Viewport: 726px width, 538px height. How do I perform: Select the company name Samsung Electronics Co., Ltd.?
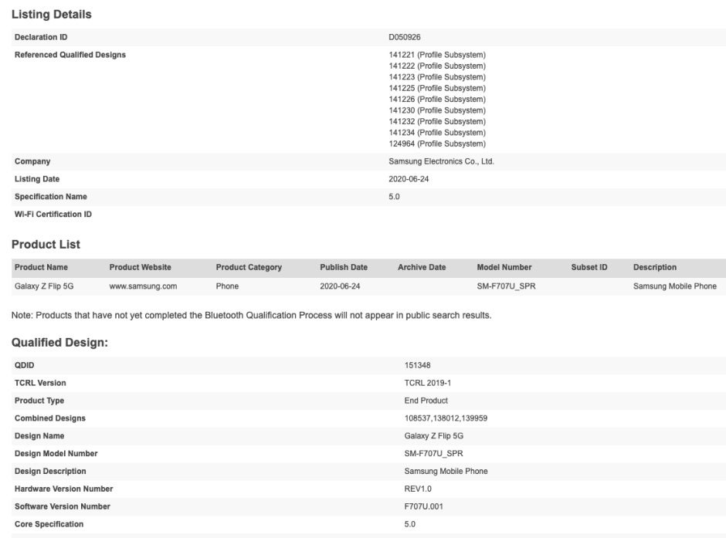click(x=441, y=161)
